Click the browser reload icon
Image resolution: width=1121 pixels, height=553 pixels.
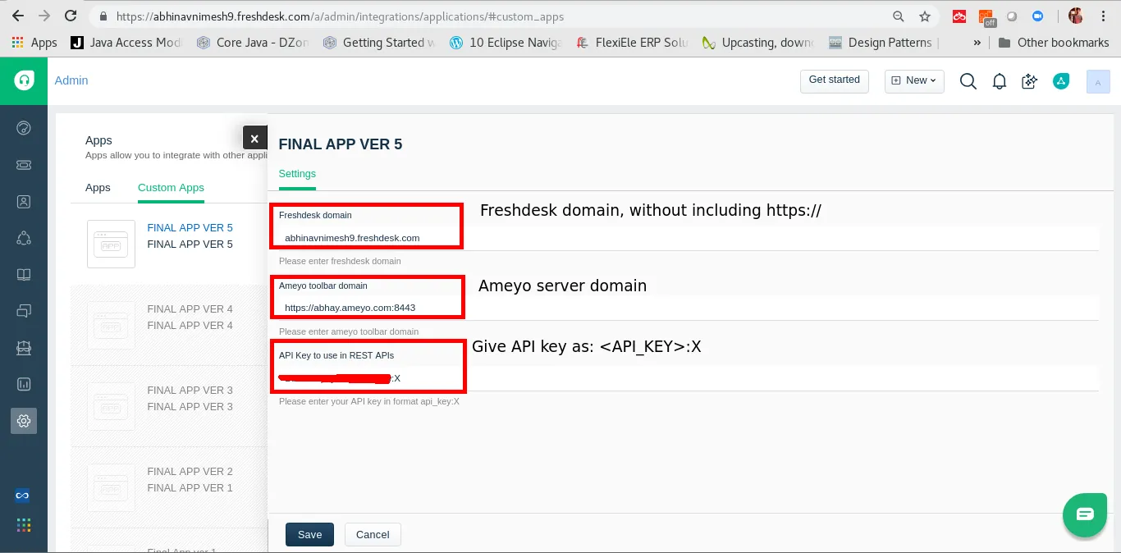point(71,16)
